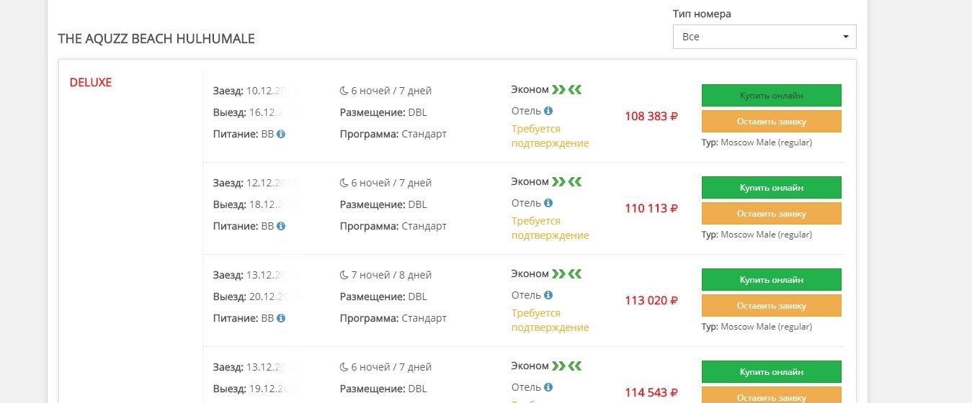Click Купить онлайн for the 114 543 ₽ offer
The image size is (972, 403).
point(771,371)
